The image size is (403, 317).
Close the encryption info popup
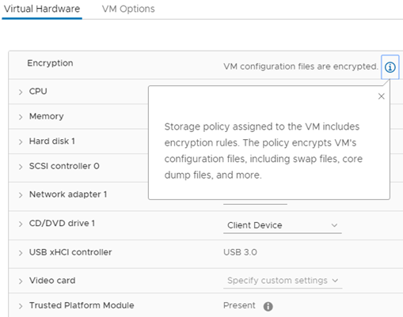381,96
